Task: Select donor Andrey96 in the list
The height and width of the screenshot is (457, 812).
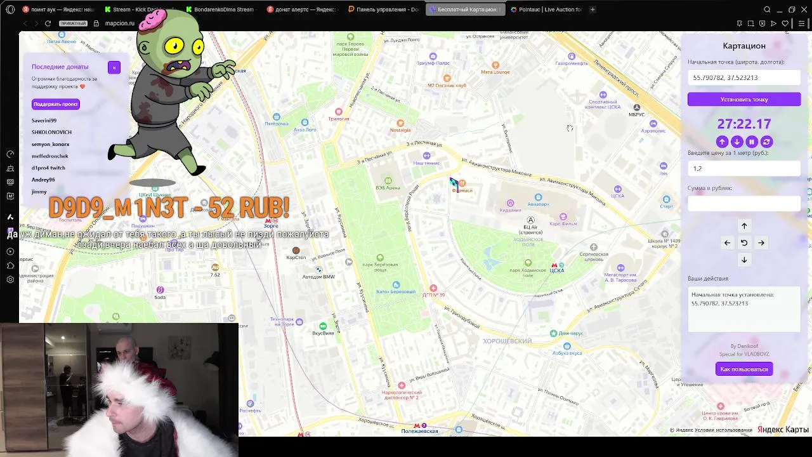Action: tap(43, 180)
